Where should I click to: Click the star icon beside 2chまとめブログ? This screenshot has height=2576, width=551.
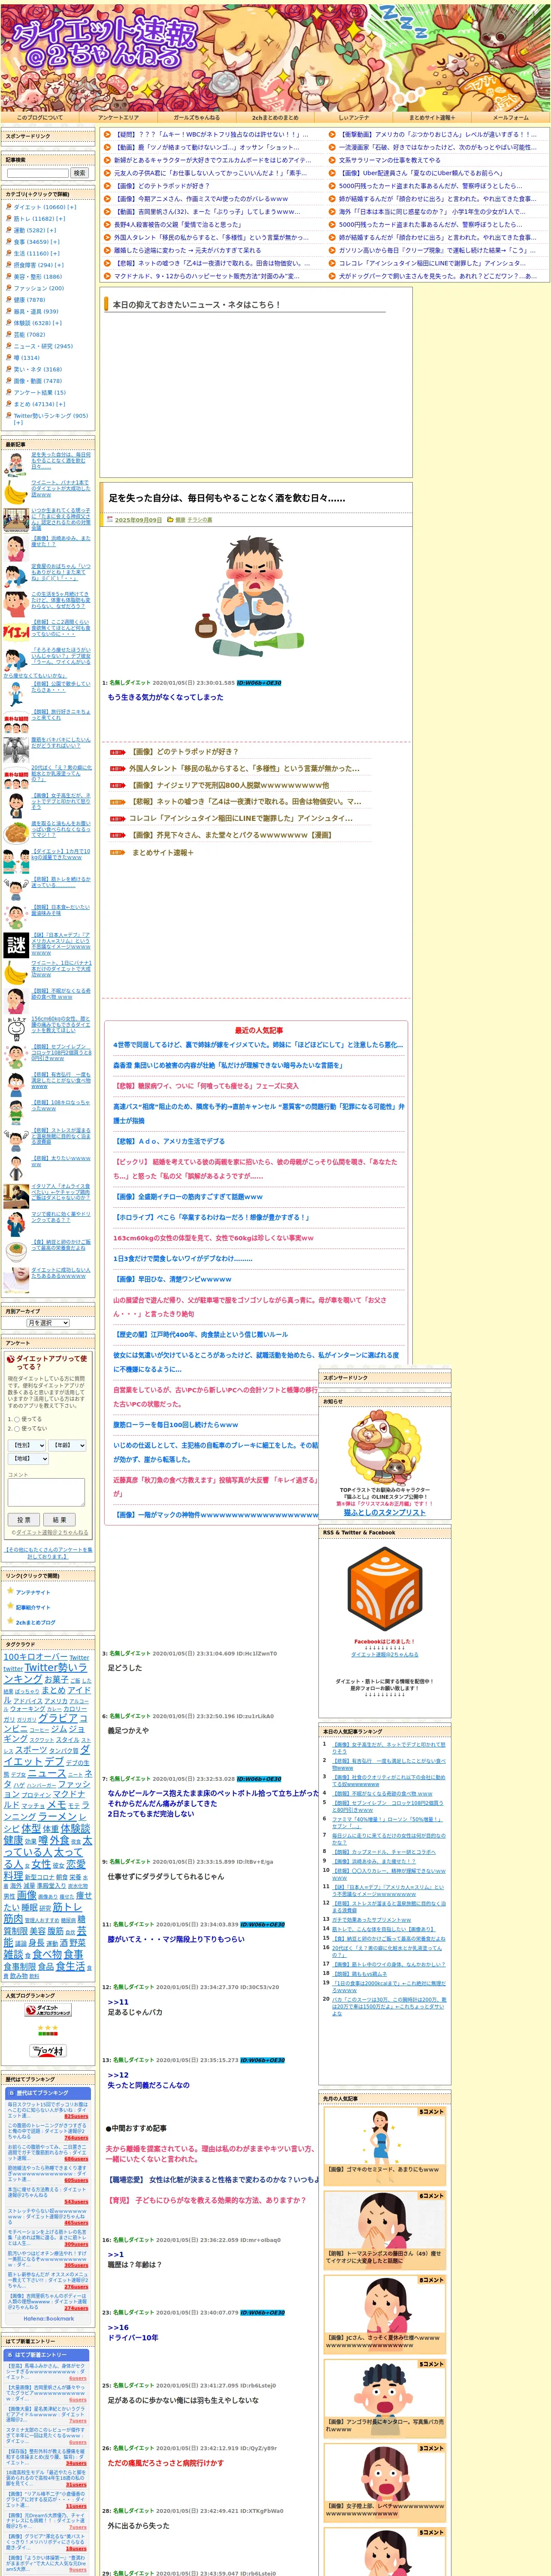[10, 1621]
